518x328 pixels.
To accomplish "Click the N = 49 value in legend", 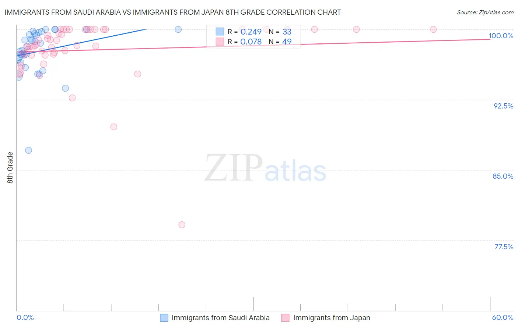I will (x=280, y=42).
